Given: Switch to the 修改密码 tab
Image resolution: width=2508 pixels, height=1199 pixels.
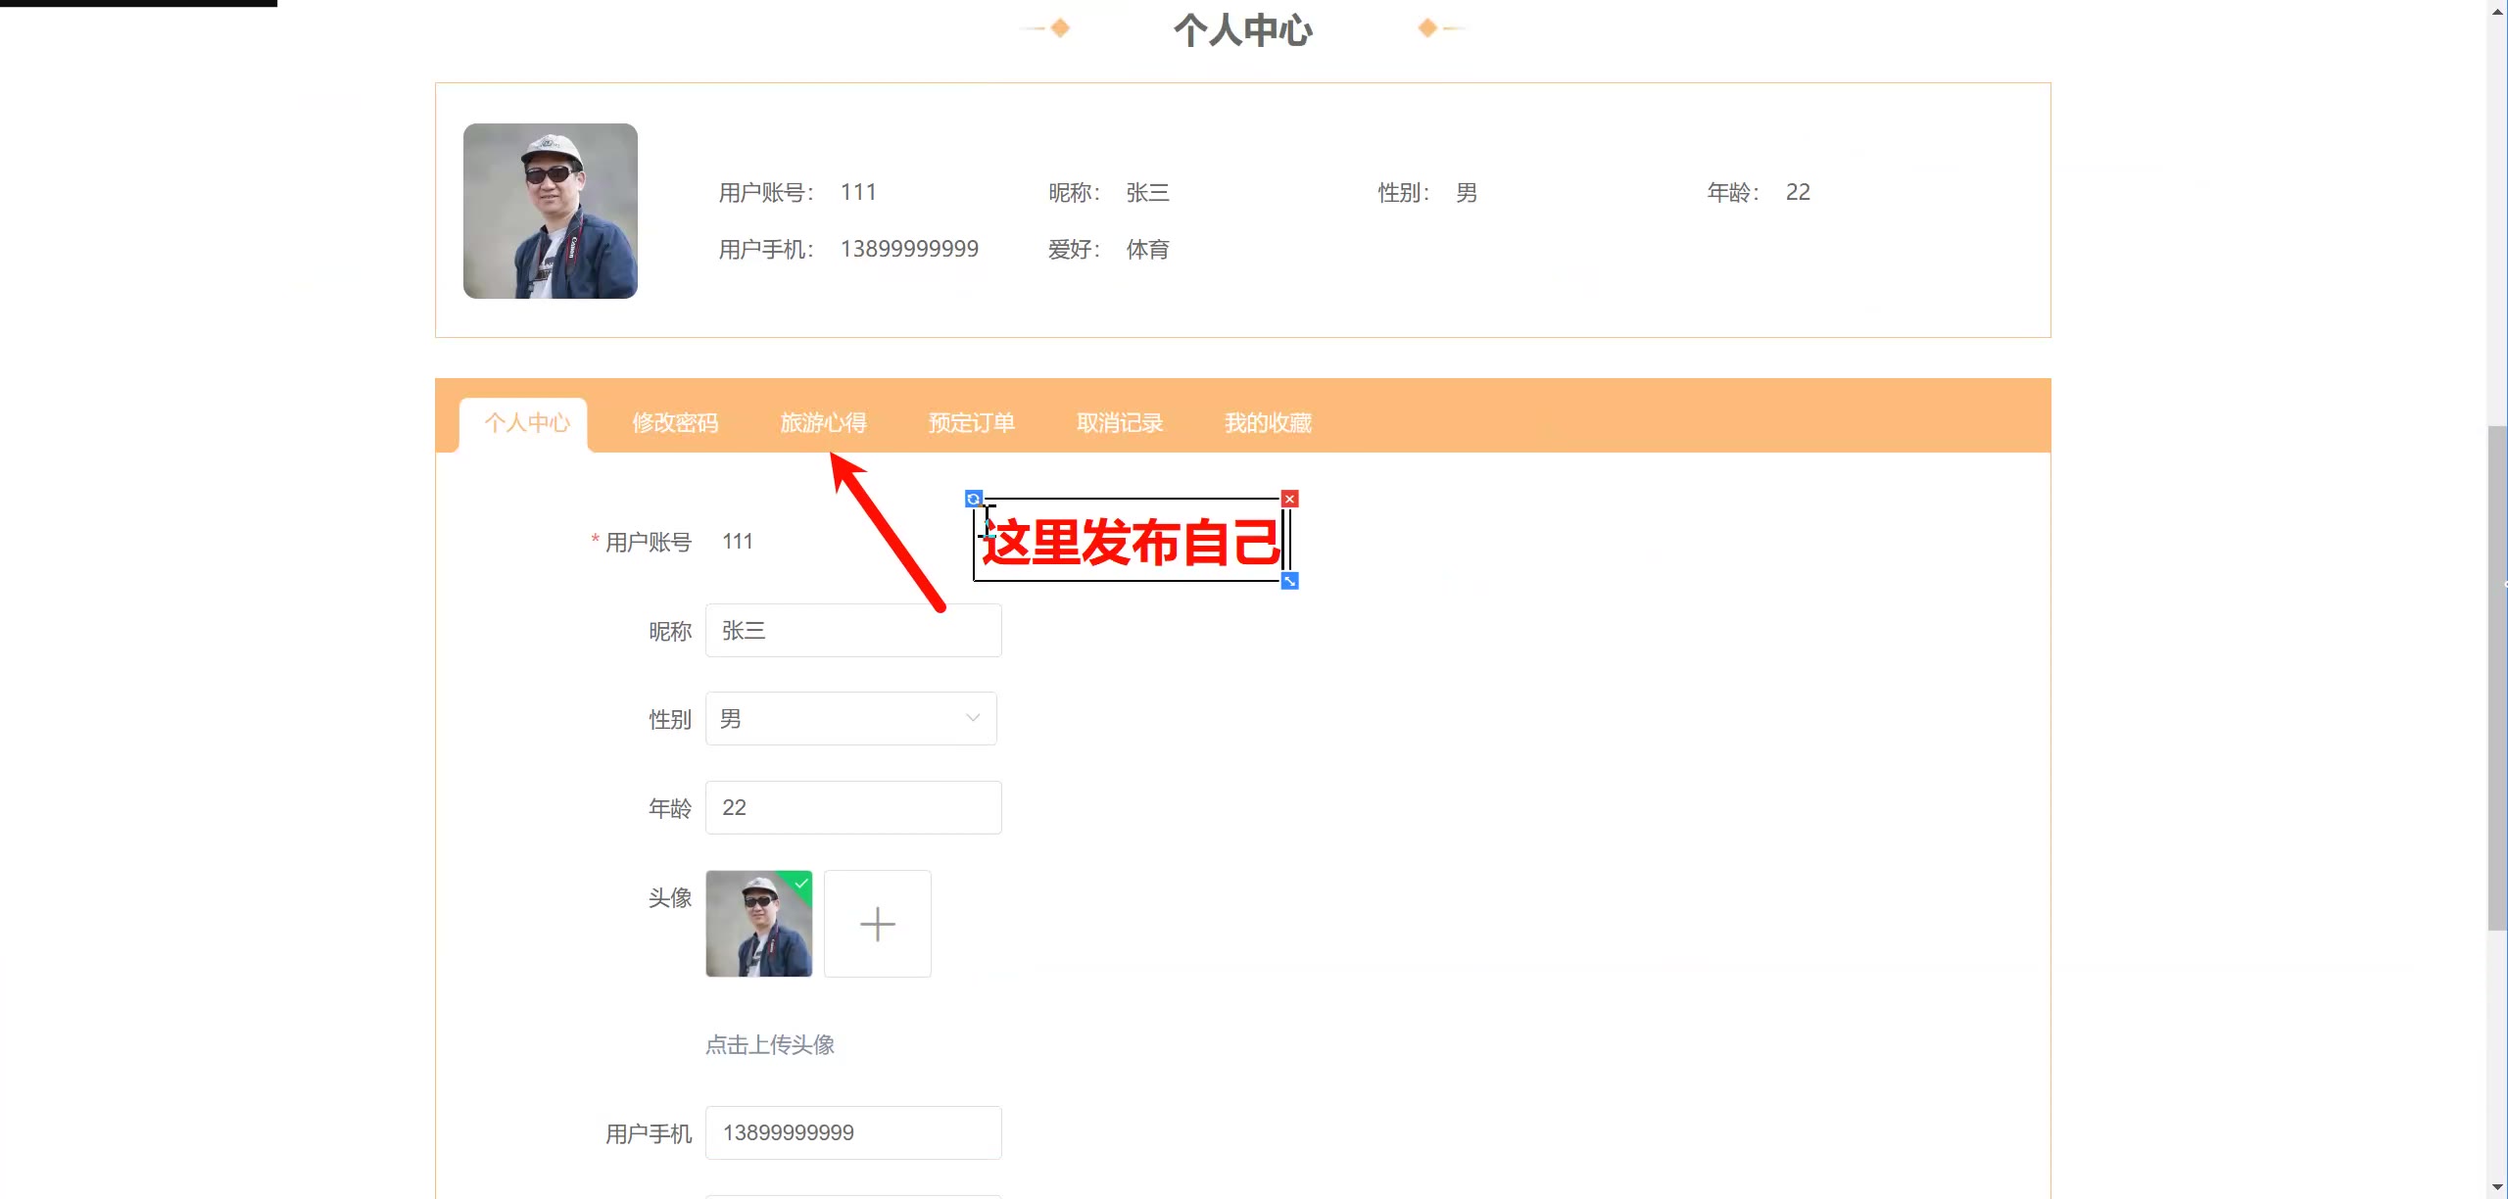Looking at the screenshot, I should tap(675, 423).
